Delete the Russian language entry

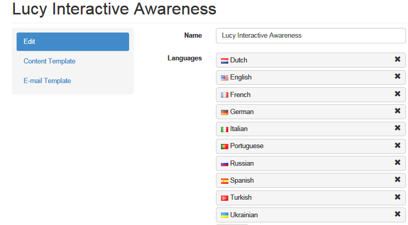[397, 163]
